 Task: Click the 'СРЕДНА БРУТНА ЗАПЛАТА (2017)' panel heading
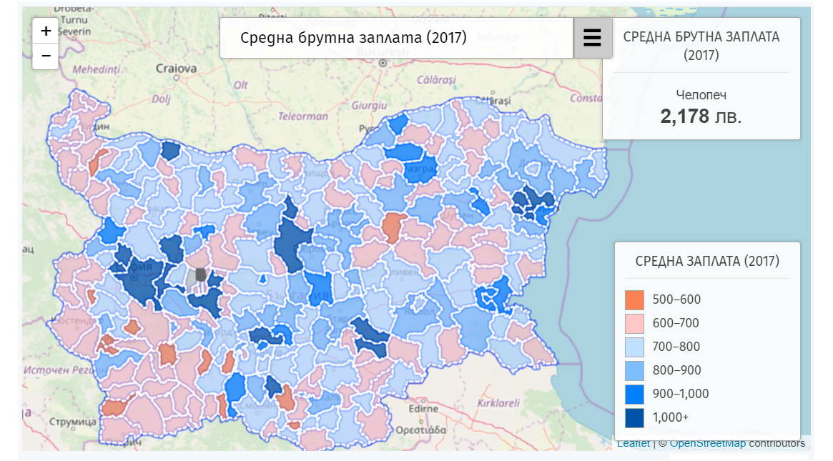click(701, 46)
